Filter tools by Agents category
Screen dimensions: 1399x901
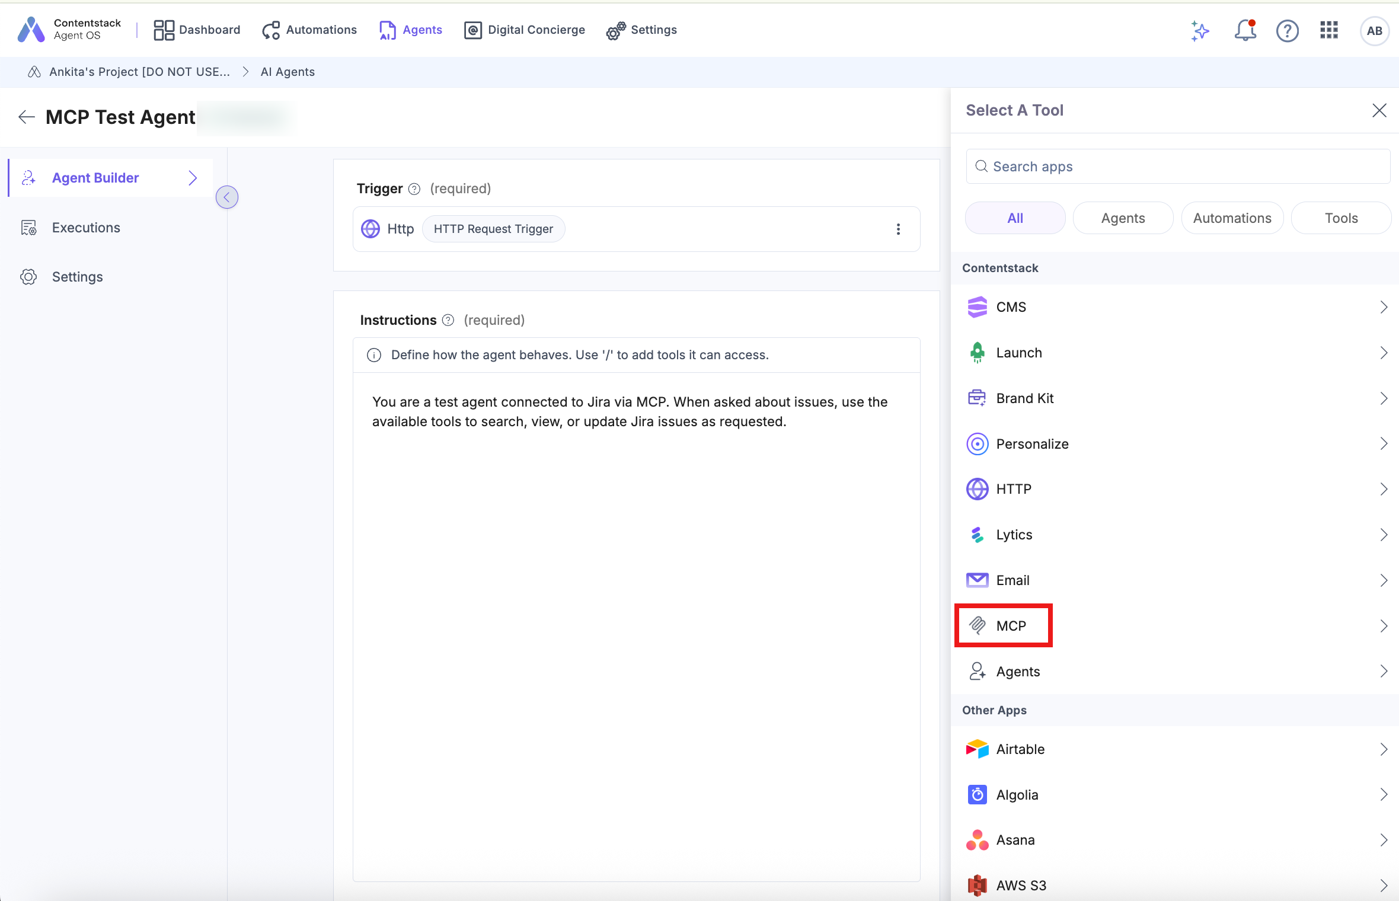click(x=1123, y=218)
